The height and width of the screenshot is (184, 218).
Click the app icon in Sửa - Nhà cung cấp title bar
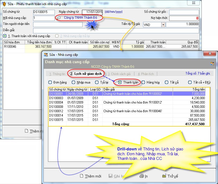[46, 55]
